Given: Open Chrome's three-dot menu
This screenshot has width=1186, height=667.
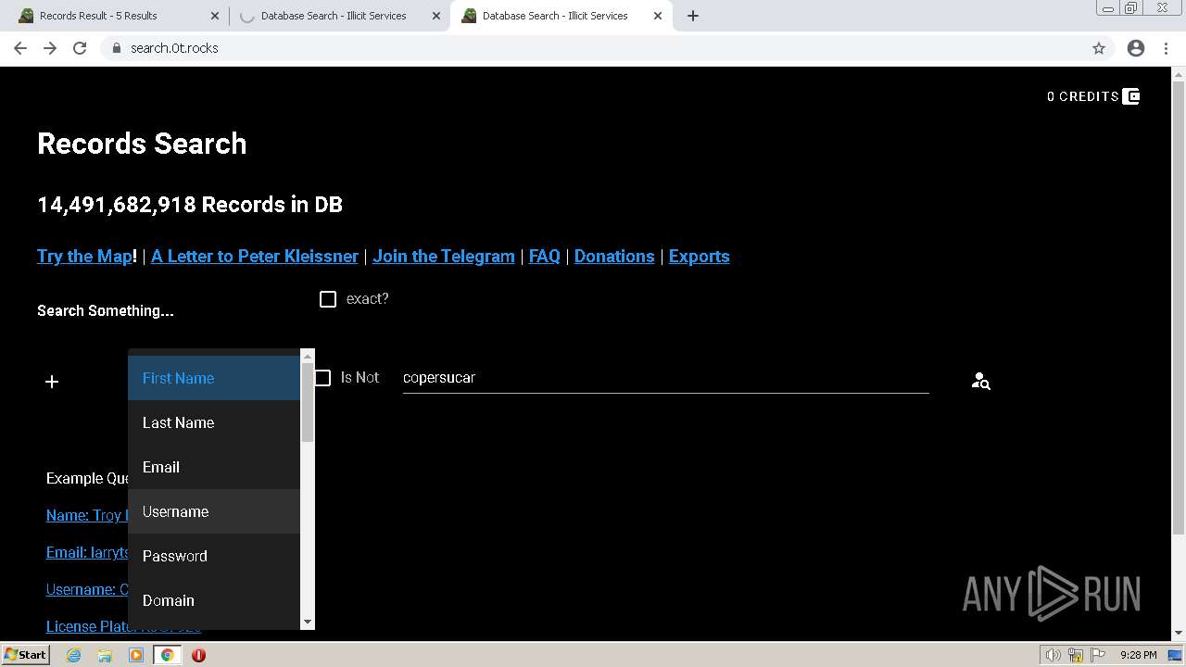Looking at the screenshot, I should (1167, 48).
